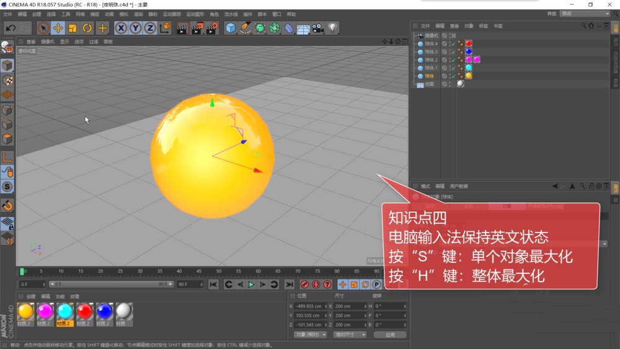This screenshot has width=620, height=349.
Task: Click the Y size field 200 cm
Action: pyautogui.click(x=350, y=316)
